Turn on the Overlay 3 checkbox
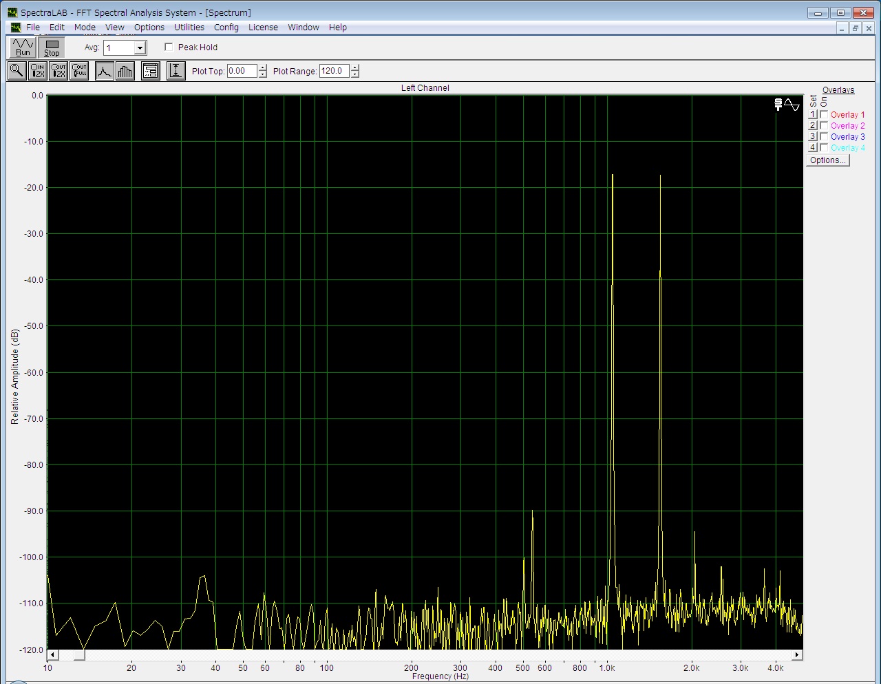The width and height of the screenshot is (881, 684). pyautogui.click(x=824, y=137)
